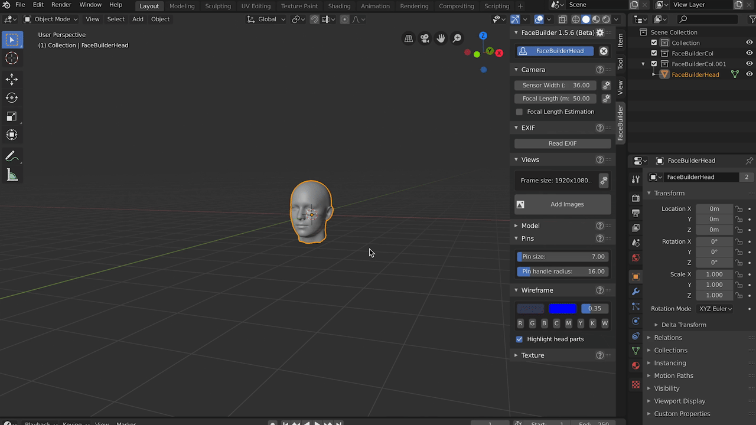Uncheck Highlight head parts
This screenshot has height=425, width=756.
click(520, 339)
